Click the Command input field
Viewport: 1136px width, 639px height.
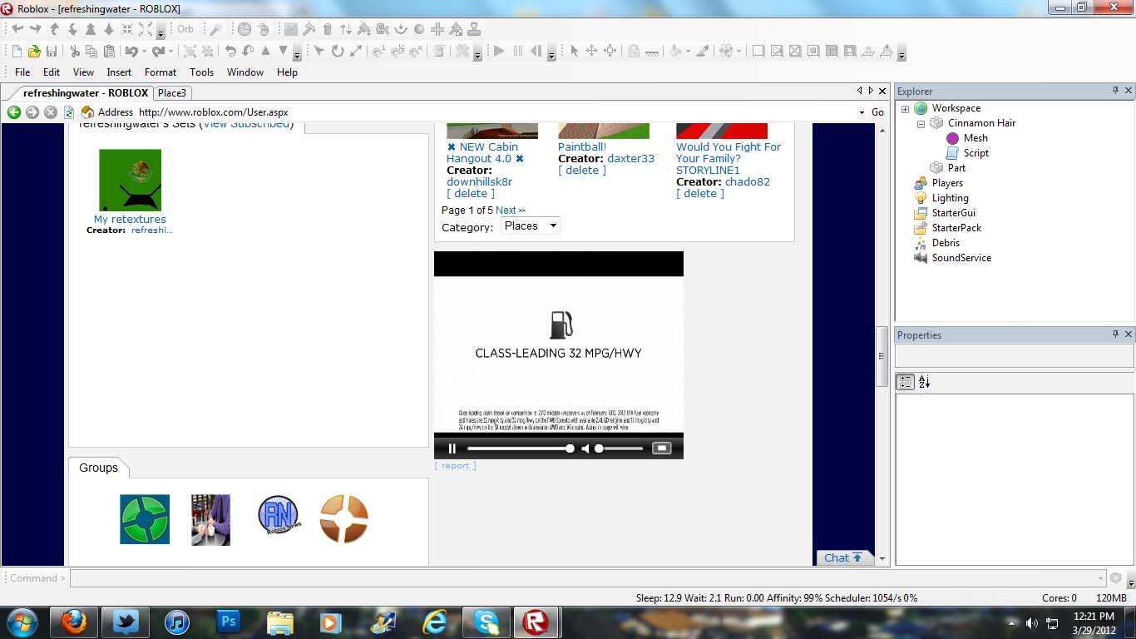pyautogui.click(x=587, y=578)
